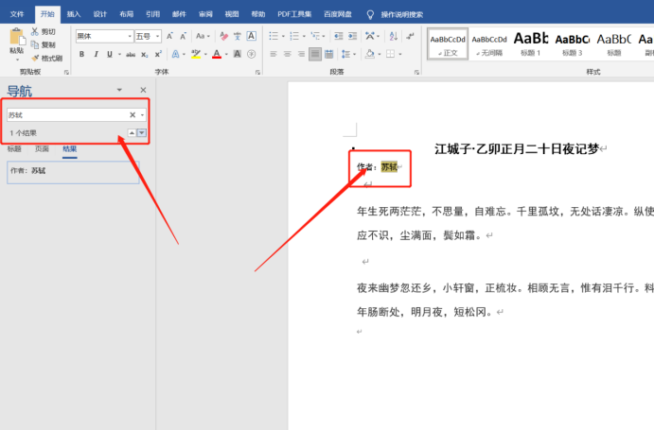Go to next search result
The image size is (654, 430).
pos(142,133)
